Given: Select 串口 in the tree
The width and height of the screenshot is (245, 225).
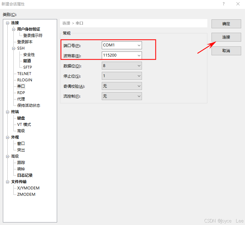Looking at the screenshot, I should 21,86.
